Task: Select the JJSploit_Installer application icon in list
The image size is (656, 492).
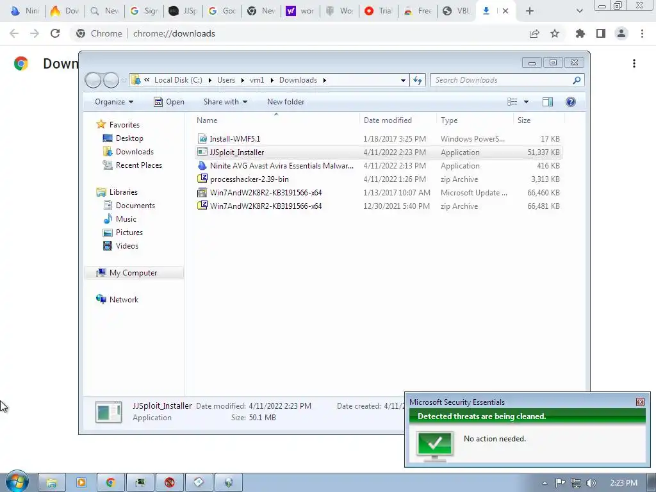Action: click(202, 152)
